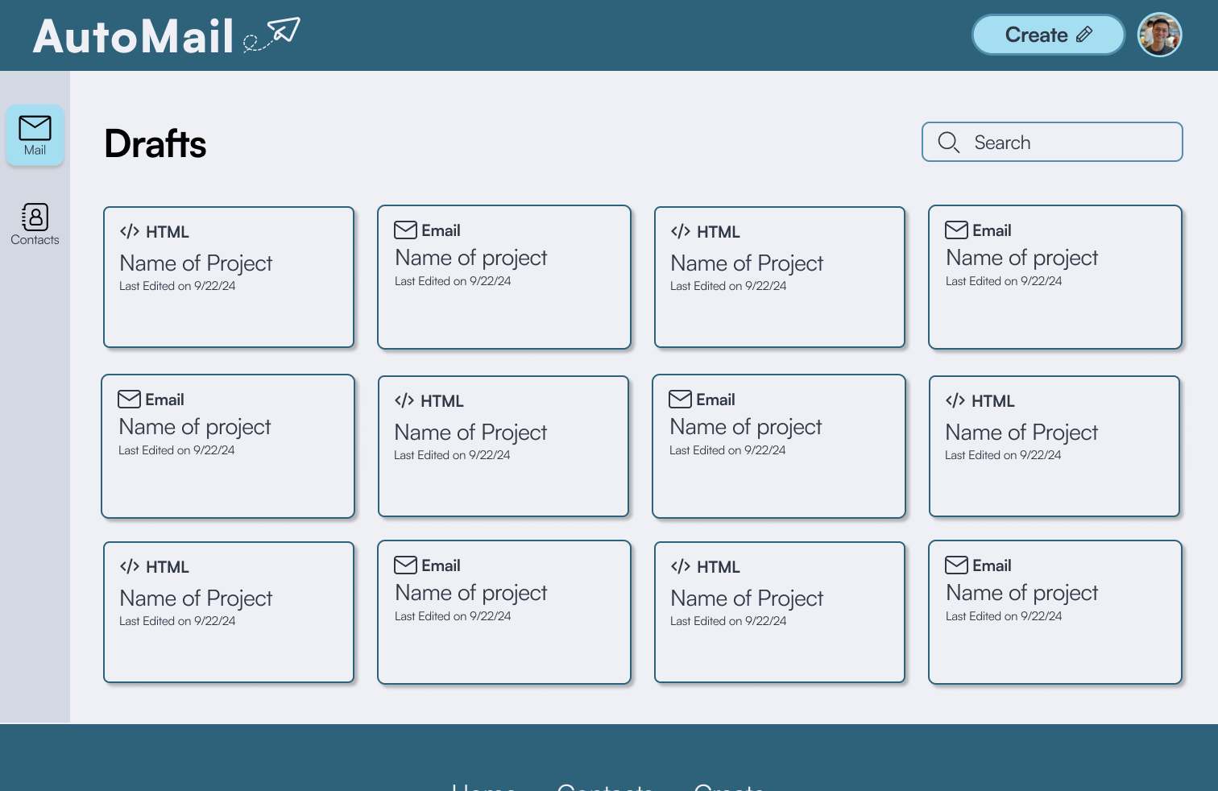Click envelope icon on bottom row second card

click(405, 565)
